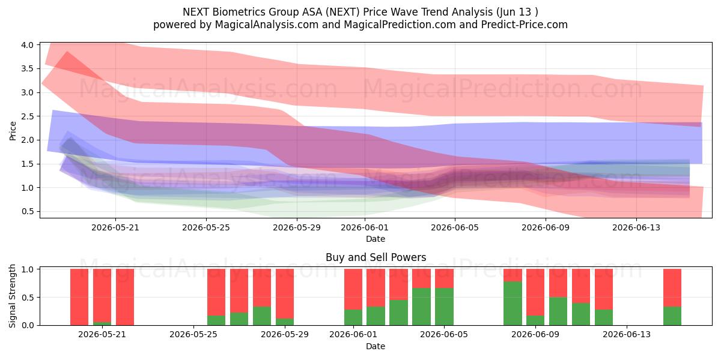The width and height of the screenshot is (721, 360).
Task: Click the 3.5 tick on the Price axis
Action: [x=28, y=68]
